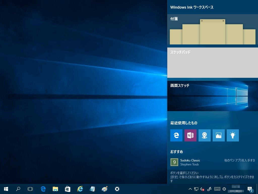Open Task View on the taskbar
This screenshot has height=194, width=258.
coord(30,189)
